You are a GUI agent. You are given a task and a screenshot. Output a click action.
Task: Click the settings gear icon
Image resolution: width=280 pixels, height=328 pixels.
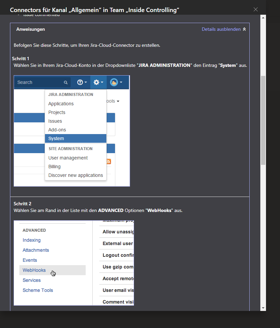96,82
